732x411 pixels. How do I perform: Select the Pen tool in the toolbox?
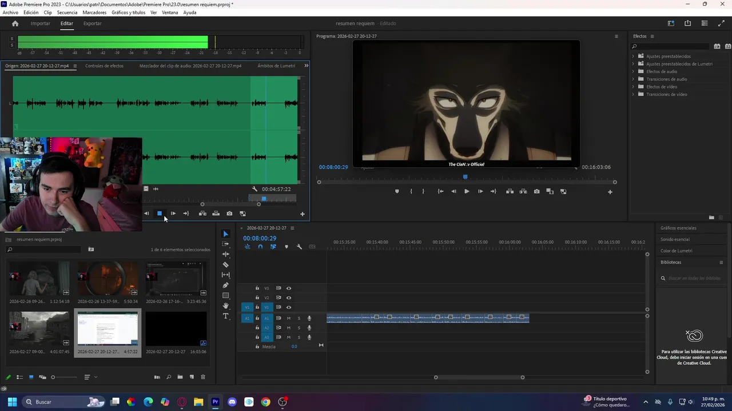tap(225, 285)
